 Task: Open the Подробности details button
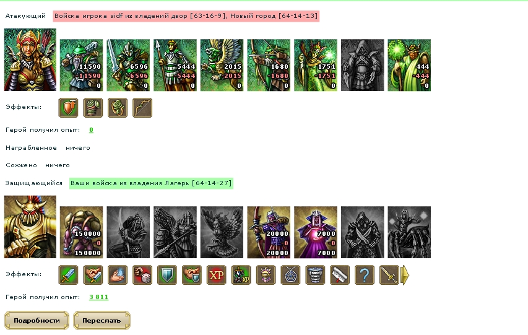click(37, 321)
